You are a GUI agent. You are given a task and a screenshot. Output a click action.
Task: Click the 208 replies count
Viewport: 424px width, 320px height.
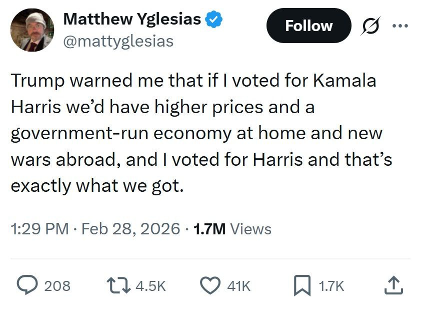[57, 286]
